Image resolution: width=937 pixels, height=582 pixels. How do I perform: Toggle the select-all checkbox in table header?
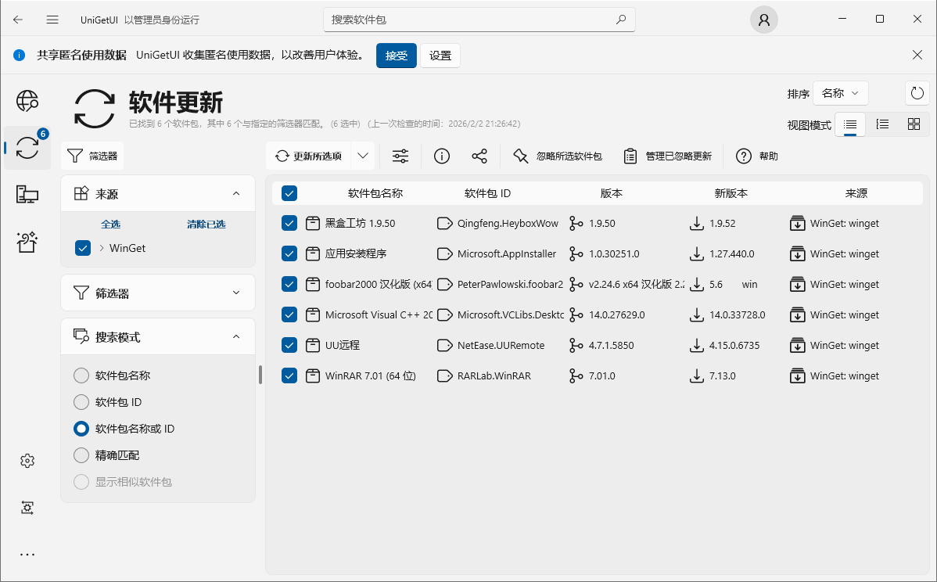289,193
